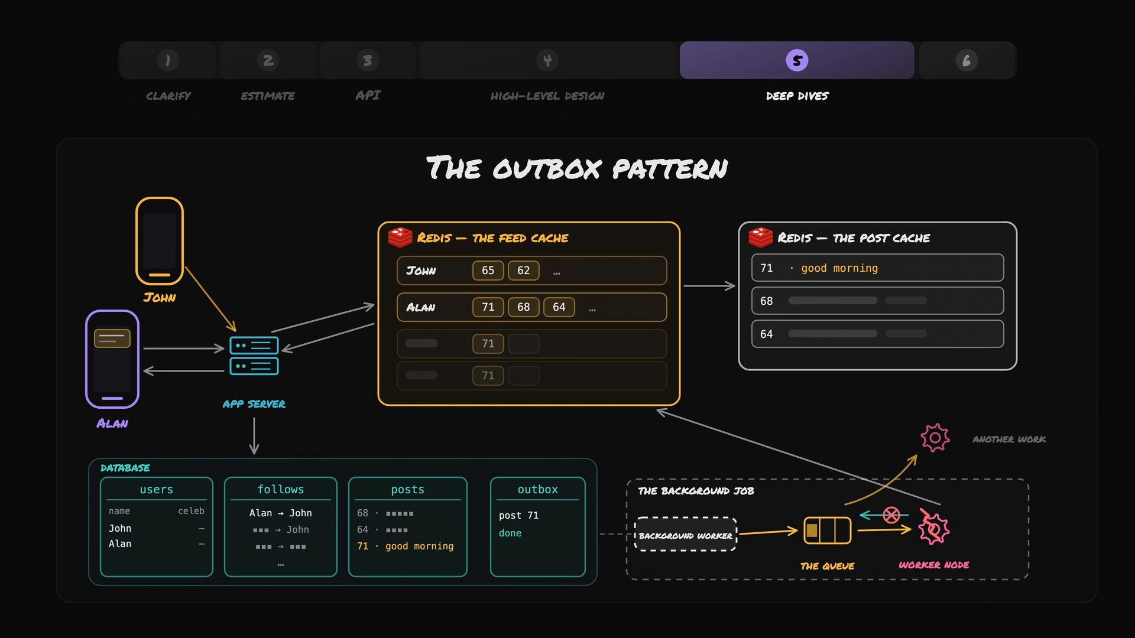Click Redis logo in Post Cache
The image size is (1135, 638).
pyautogui.click(x=761, y=237)
